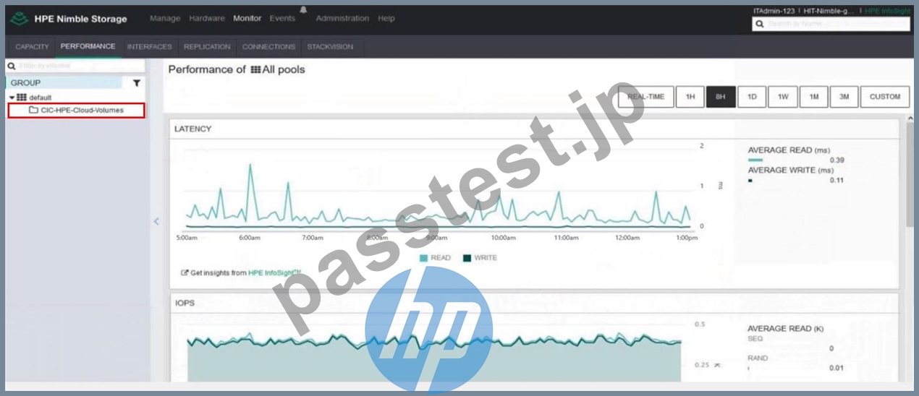919x396 pixels.
Task: Click the pools grid icon before All pools
Action: pyautogui.click(x=255, y=70)
